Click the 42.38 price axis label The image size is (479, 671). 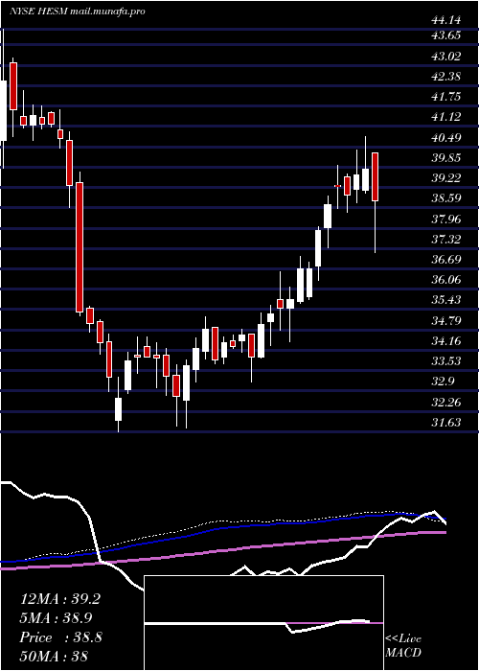point(446,76)
